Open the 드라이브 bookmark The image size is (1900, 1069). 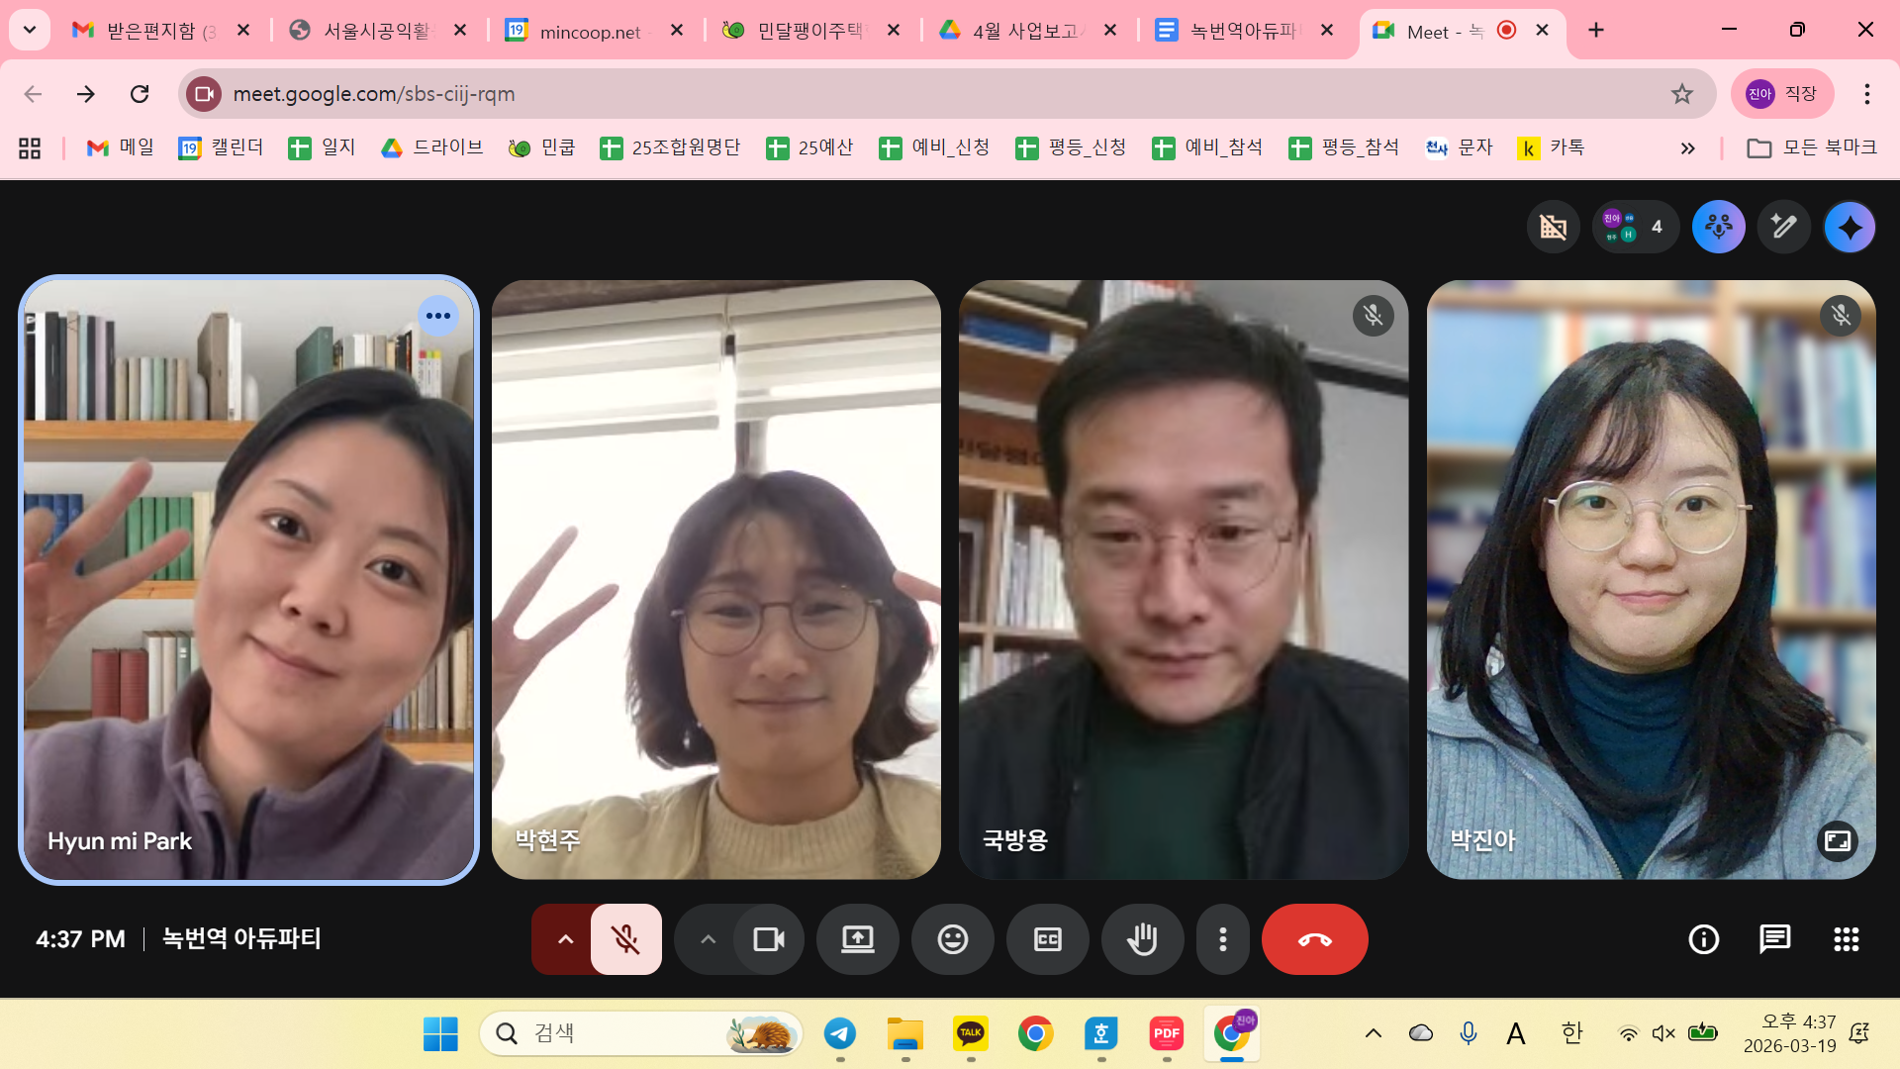point(432,148)
